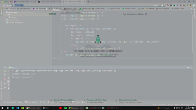Viewport: 196px width, 110px height.
Task: Open main.py in project tree
Action: [x=12, y=17]
